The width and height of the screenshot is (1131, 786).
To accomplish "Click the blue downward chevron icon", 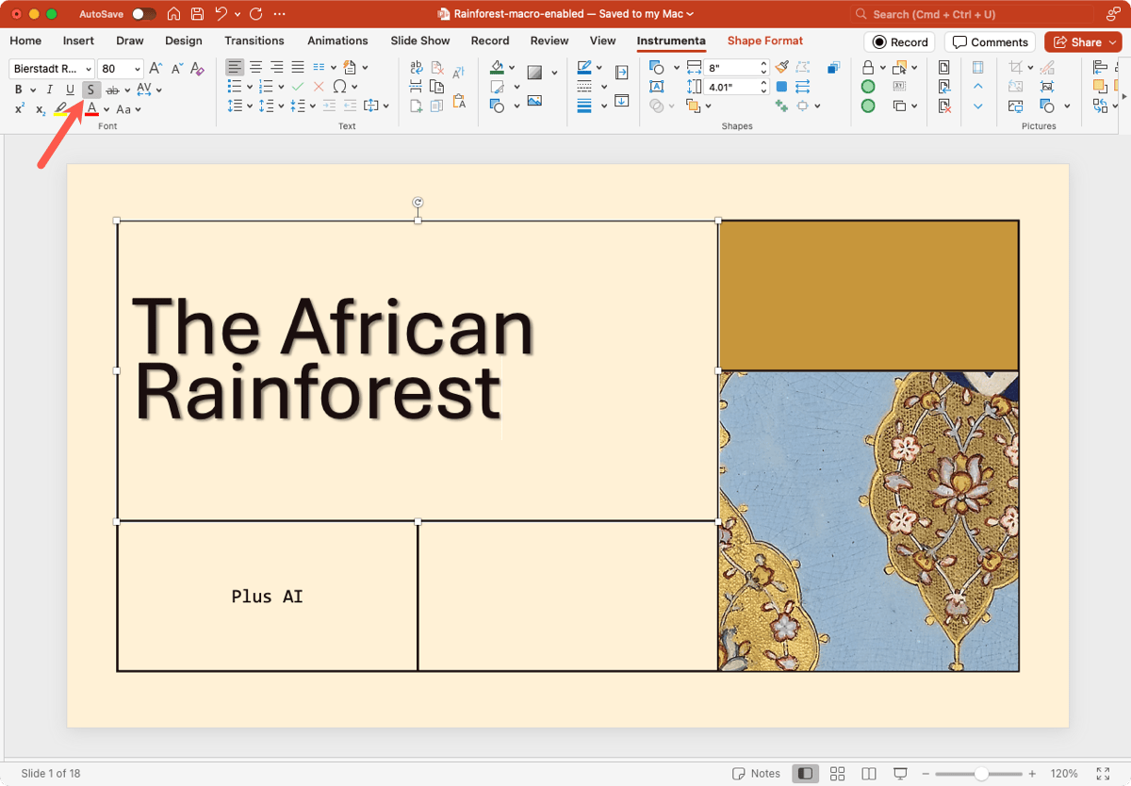I will tap(977, 106).
